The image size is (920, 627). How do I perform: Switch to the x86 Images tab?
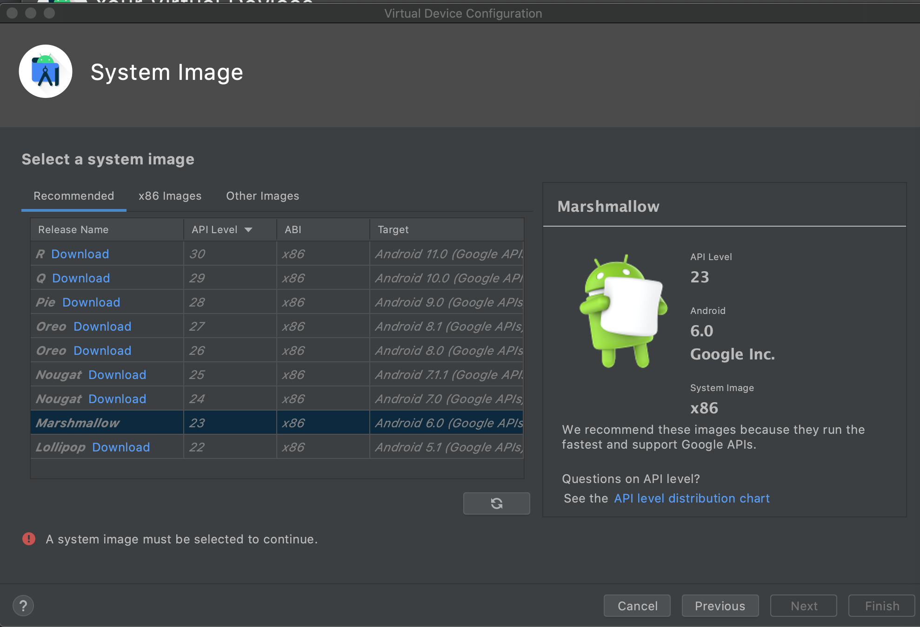(170, 196)
